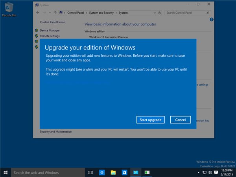This screenshot has width=236, height=177.
Task: Open the Windows Start menu
Action: (6, 172)
